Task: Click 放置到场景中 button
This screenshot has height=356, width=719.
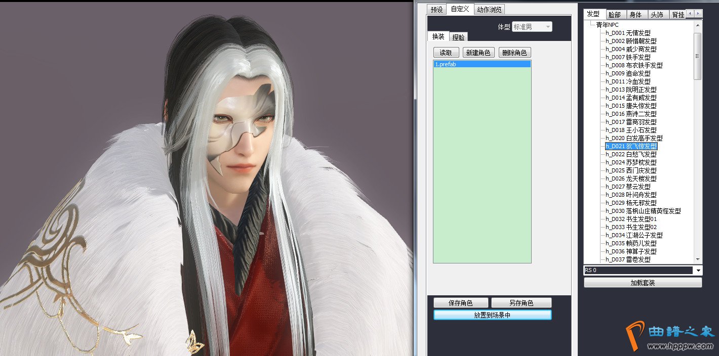Action: coord(492,315)
